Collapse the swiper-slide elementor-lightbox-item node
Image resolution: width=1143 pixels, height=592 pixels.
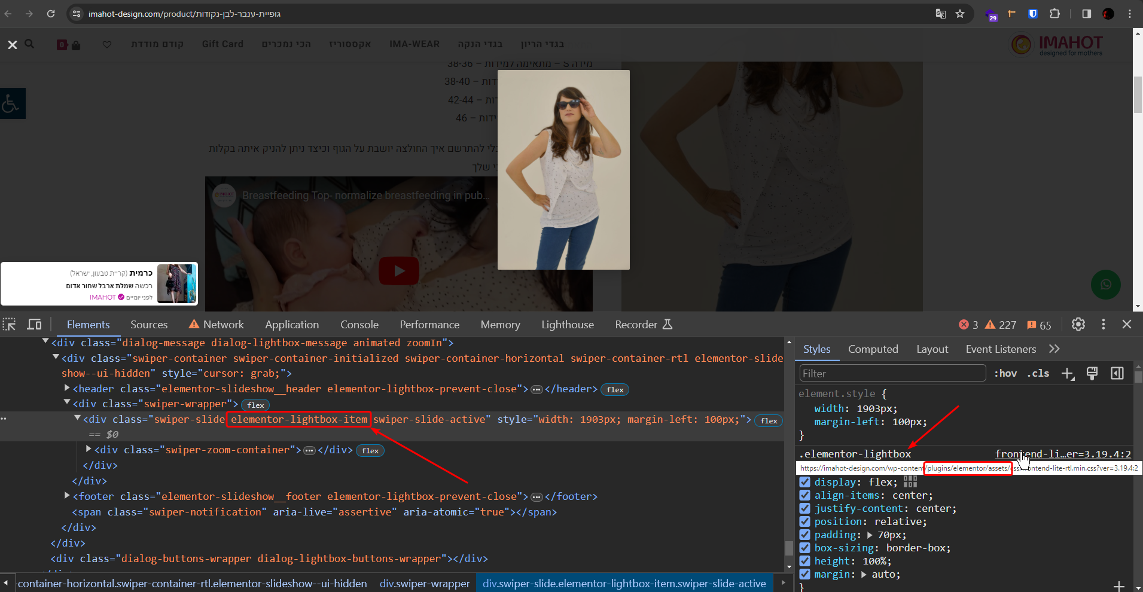(x=77, y=418)
